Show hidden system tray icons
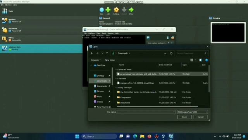The width and height of the screenshot is (248, 140). coord(215,136)
